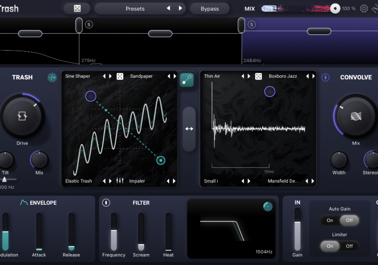Click the teal filter type icon in filter display
This screenshot has width=378, height=265.
pos(267,206)
